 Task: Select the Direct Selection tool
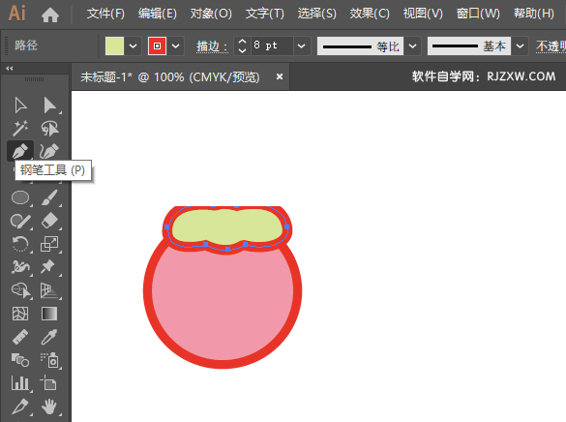pos(49,105)
